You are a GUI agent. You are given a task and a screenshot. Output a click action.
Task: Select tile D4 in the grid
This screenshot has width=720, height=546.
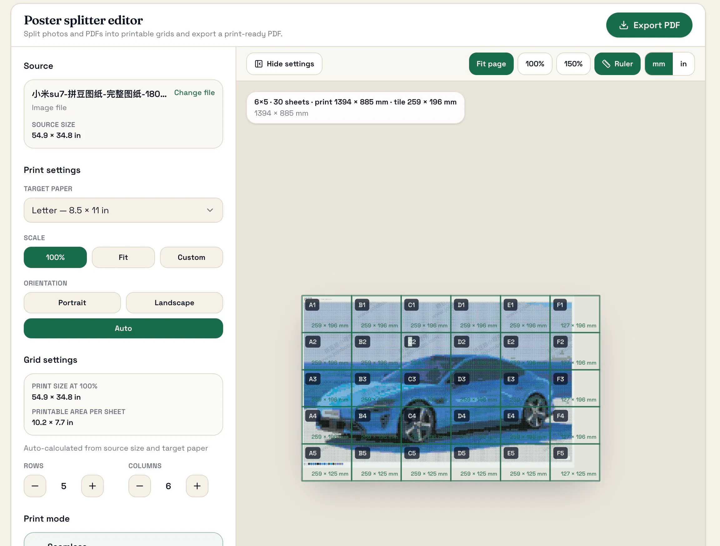[476, 425]
